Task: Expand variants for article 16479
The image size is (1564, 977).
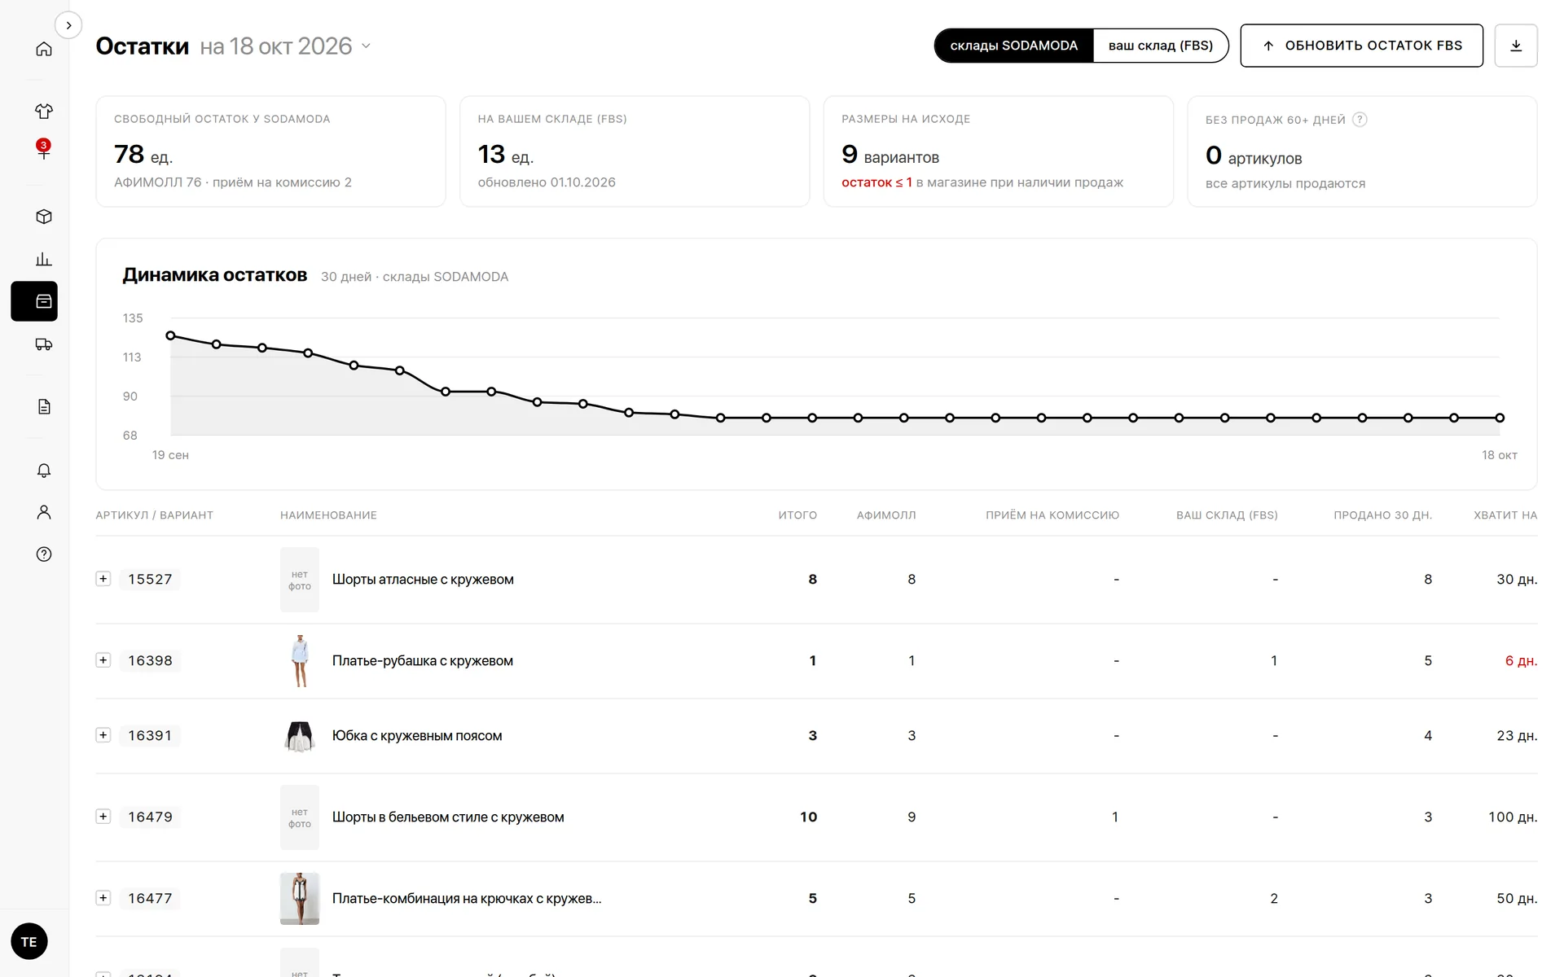Action: 103,817
